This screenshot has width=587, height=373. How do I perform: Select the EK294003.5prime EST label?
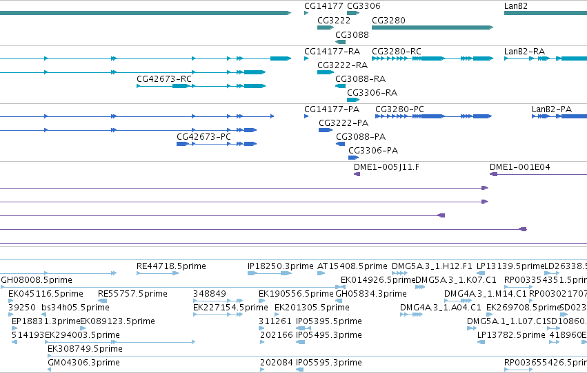click(82, 335)
